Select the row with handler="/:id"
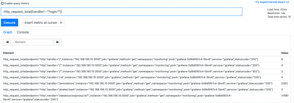The image size is (294, 103). [146, 77]
